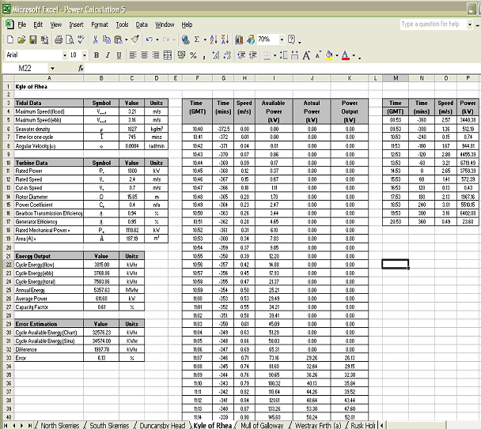Click the Save icon in the toolbar
The height and width of the screenshot is (429, 481).
32,39
